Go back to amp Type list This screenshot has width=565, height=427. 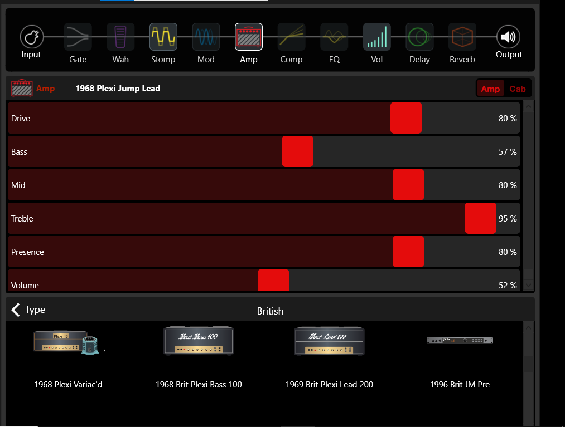coord(28,310)
